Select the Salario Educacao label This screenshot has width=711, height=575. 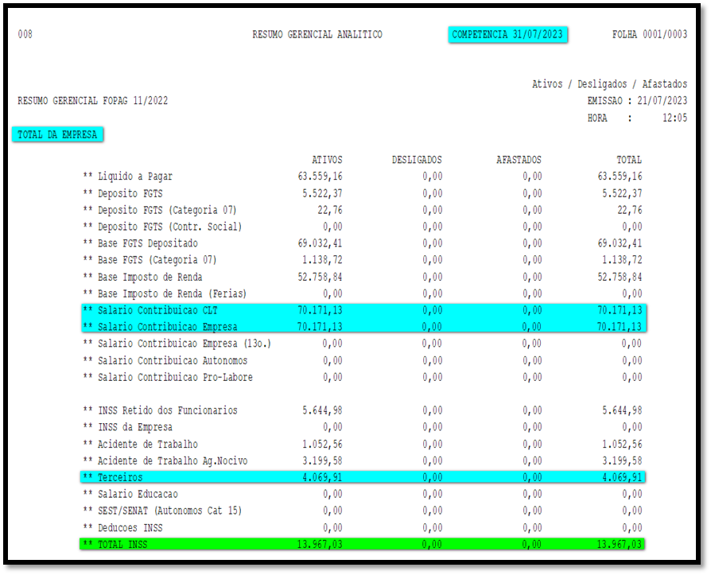pyautogui.click(x=138, y=495)
